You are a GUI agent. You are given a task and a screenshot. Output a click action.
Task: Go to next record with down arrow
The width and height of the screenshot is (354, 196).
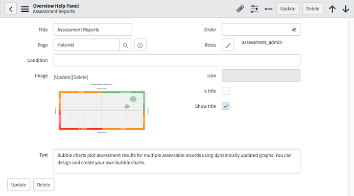(x=346, y=9)
